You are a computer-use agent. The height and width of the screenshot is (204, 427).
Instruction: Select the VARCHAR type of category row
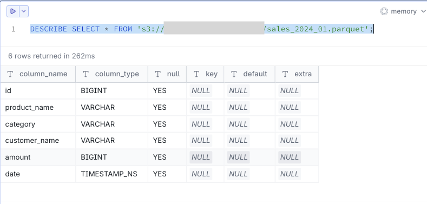pos(112,124)
